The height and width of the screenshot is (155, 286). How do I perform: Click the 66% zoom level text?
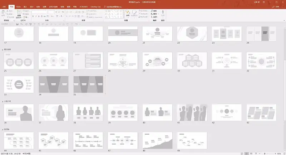pyautogui.click(x=279, y=154)
